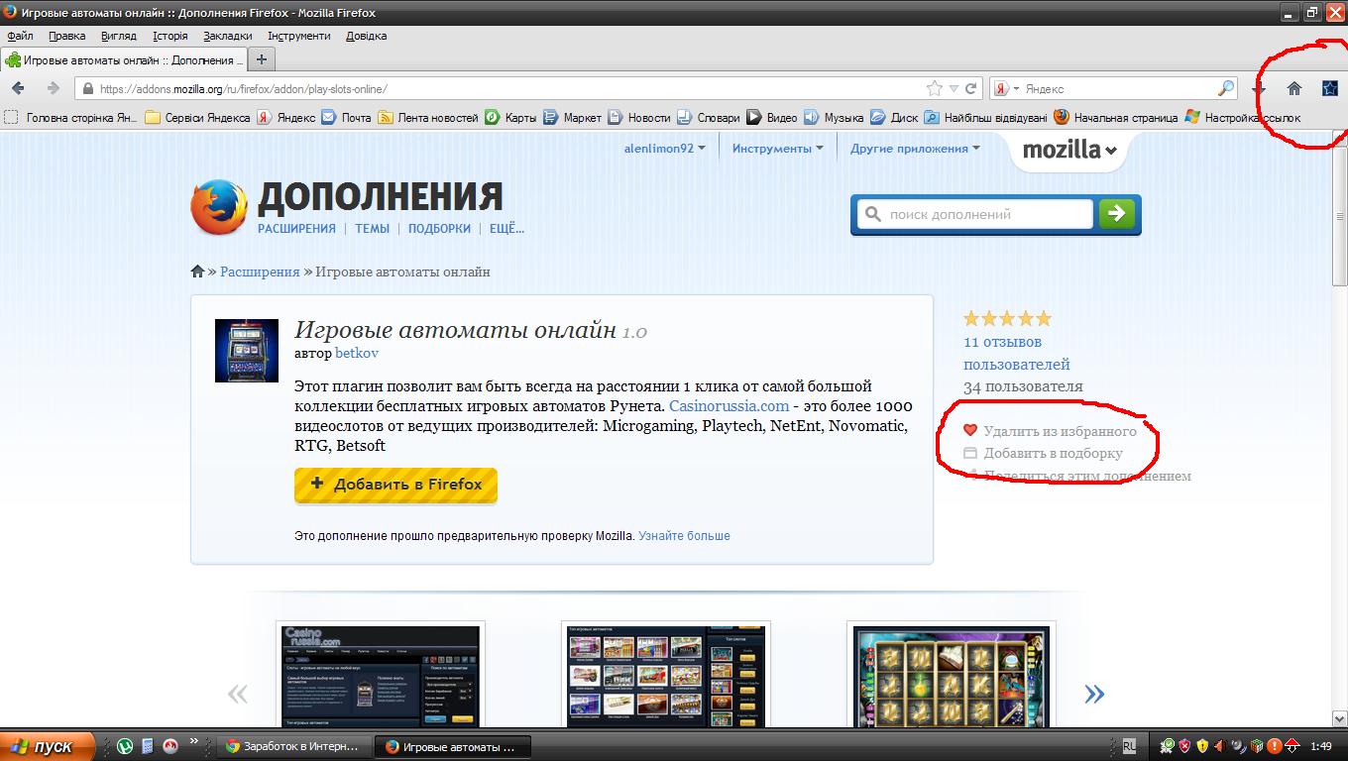The image size is (1348, 761).
Task: Open the bookmarks star toolbar button
Action: coord(1329,88)
